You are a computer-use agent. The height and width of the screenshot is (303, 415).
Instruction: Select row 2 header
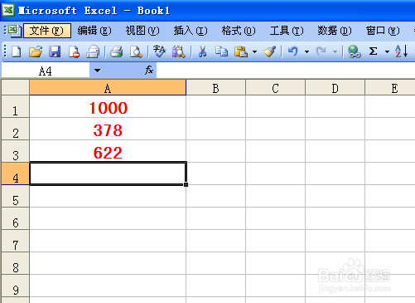[15, 129]
